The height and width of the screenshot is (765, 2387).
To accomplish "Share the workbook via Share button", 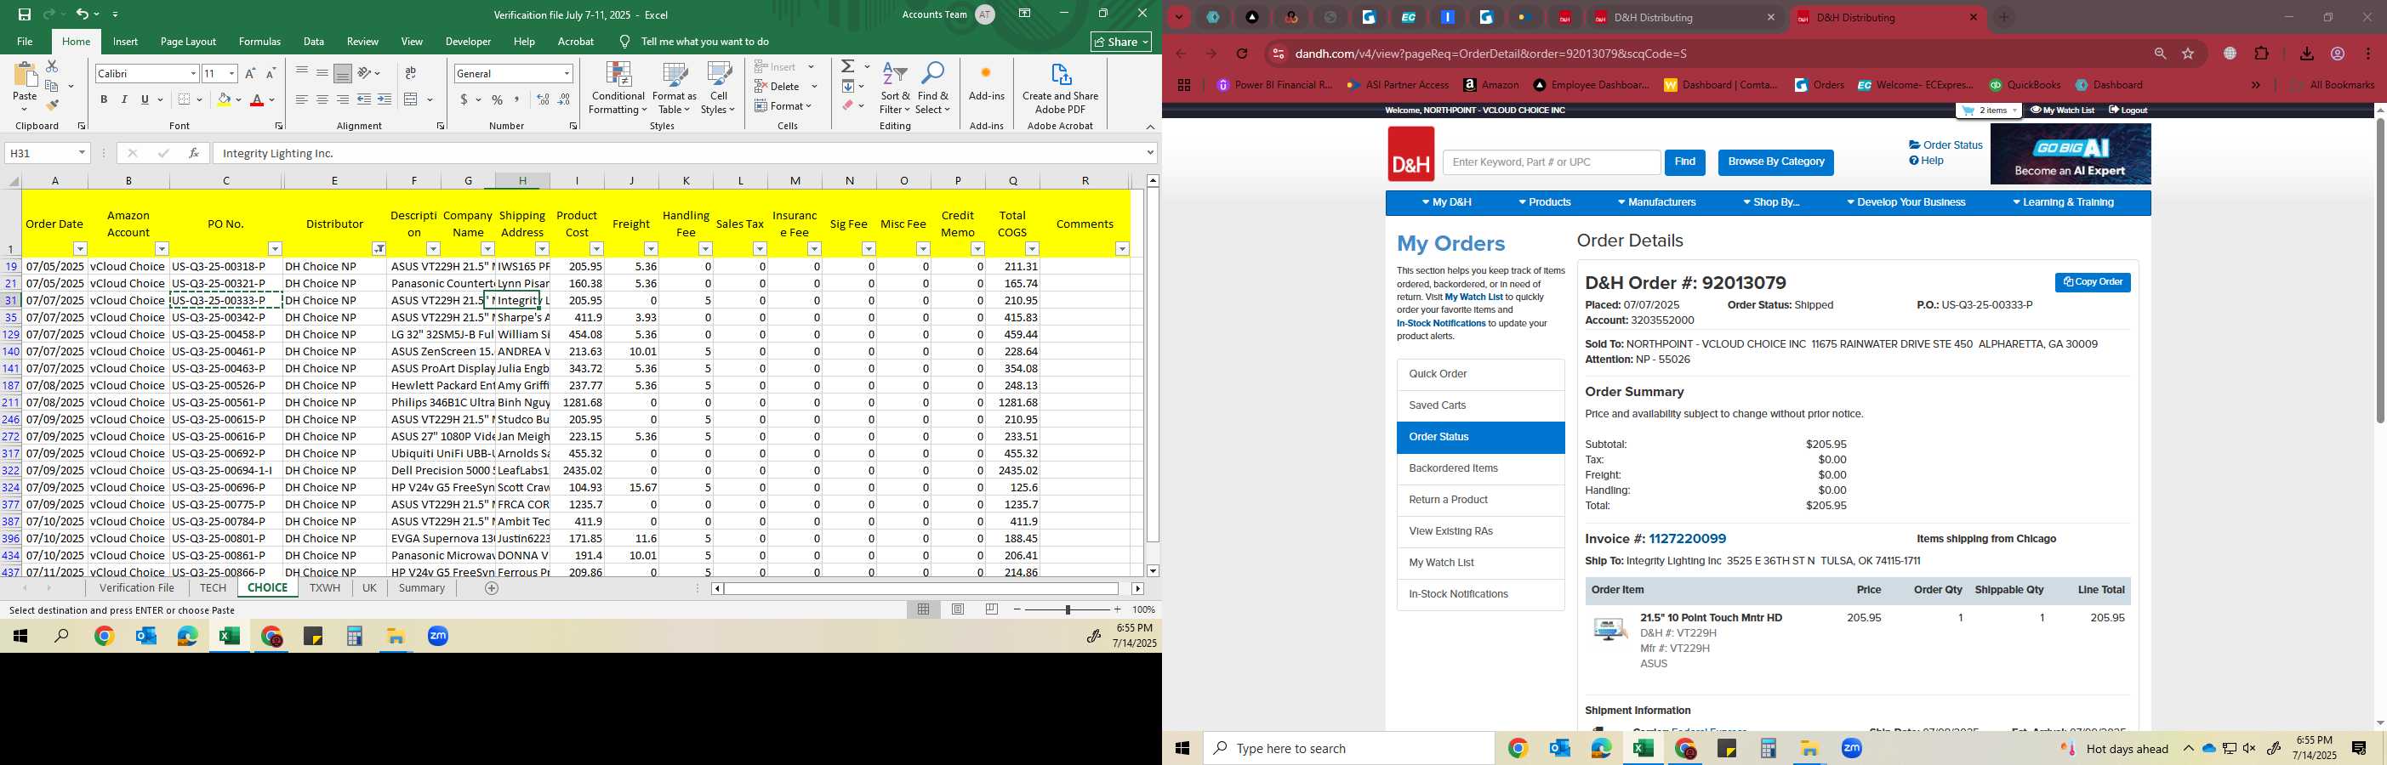I will pos(1121,42).
